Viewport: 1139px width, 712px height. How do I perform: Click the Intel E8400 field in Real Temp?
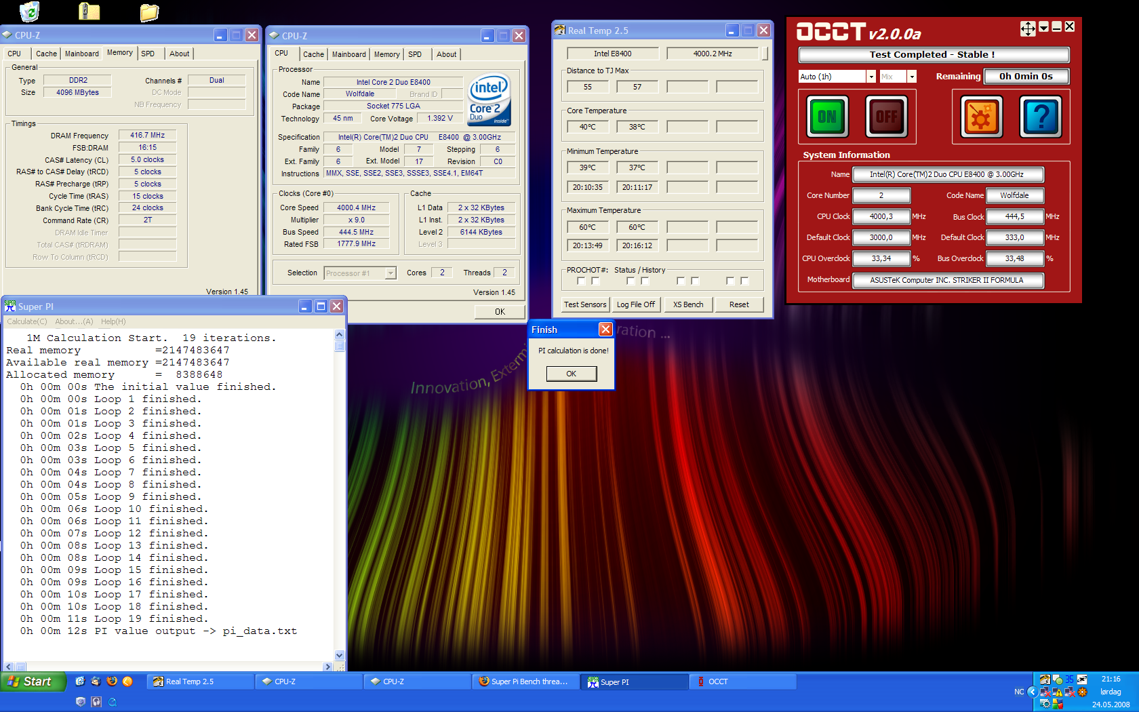coord(612,54)
